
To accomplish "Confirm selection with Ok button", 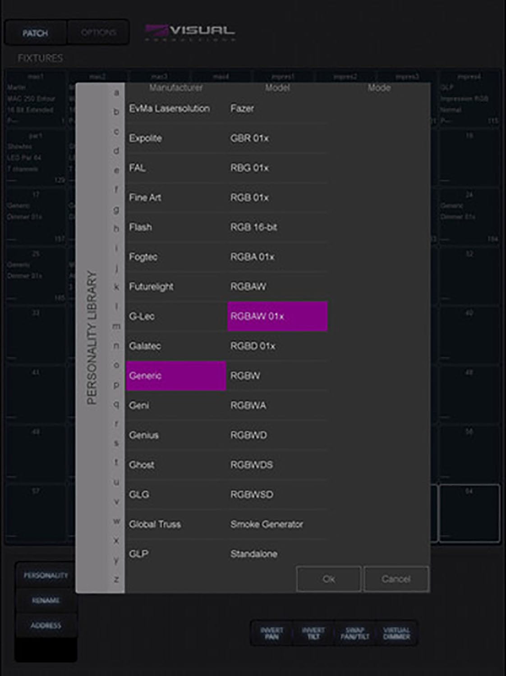I will 329,579.
